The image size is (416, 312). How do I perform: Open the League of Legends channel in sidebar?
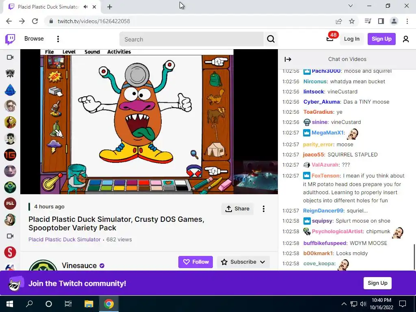click(x=10, y=74)
